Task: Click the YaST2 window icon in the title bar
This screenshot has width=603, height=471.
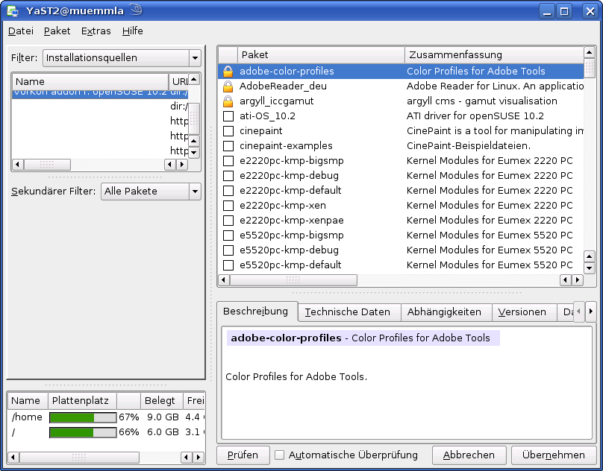Action: tap(13, 10)
